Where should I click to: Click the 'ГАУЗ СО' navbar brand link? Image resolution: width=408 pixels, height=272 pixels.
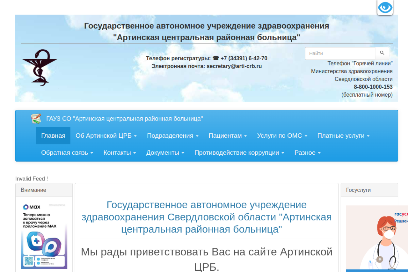coord(124,119)
